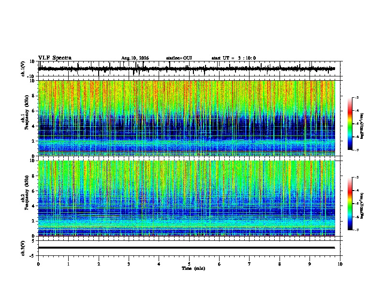Click the upper color bar's log(PSD) label

click(x=362, y=126)
